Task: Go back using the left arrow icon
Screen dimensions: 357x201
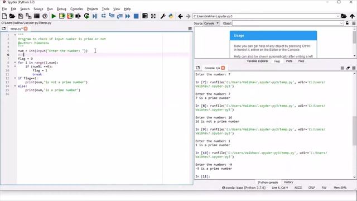Action: point(180,16)
